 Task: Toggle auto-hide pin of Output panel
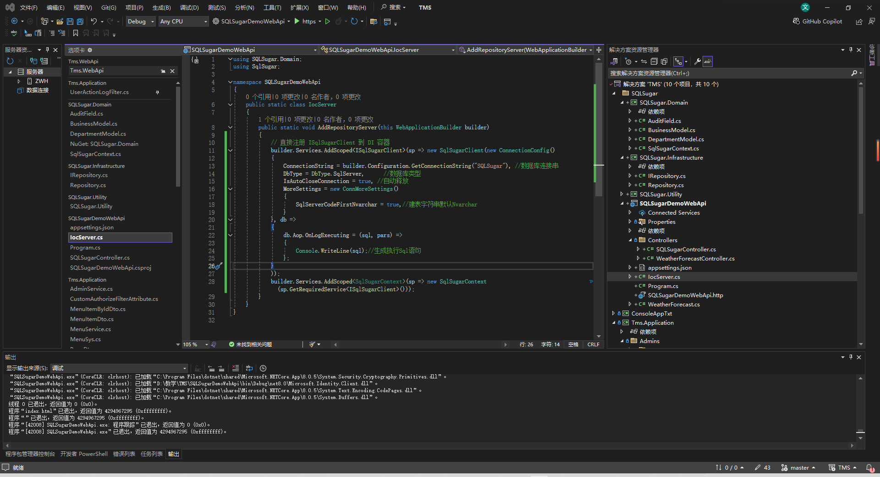[x=851, y=357]
